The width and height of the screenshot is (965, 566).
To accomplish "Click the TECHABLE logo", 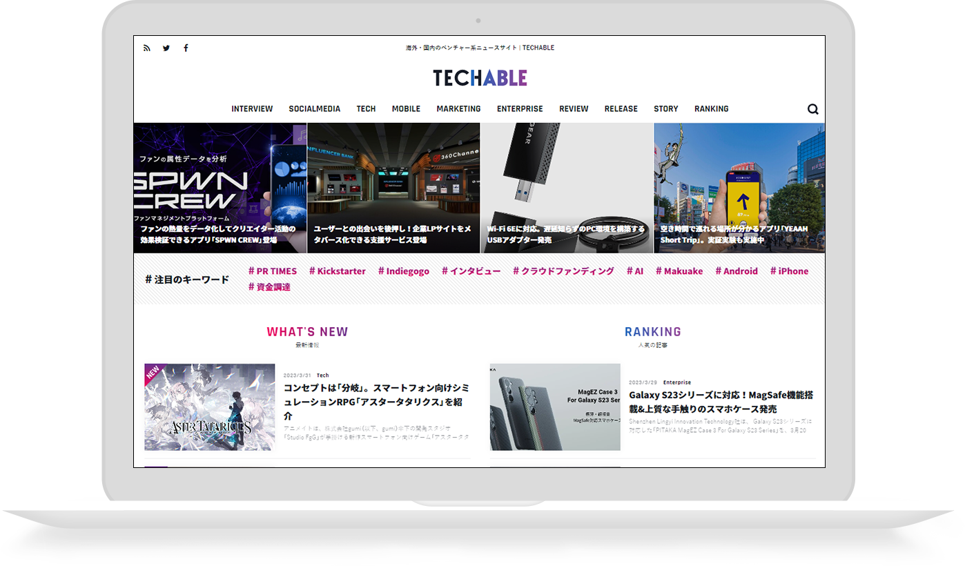I will pyautogui.click(x=480, y=78).
